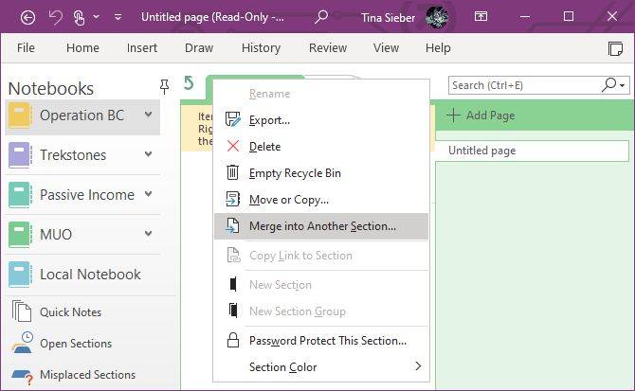635x391 pixels.
Task: Toggle Touch/Mouse mode icon
Action: 79,17
